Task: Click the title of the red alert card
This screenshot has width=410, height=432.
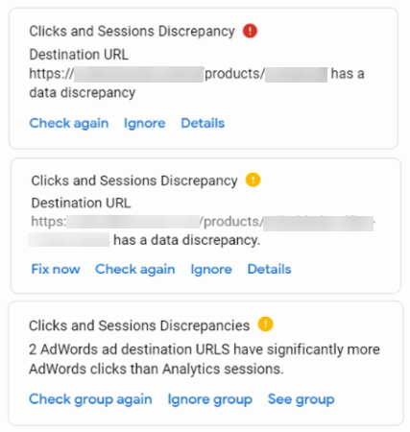Action: point(132,32)
